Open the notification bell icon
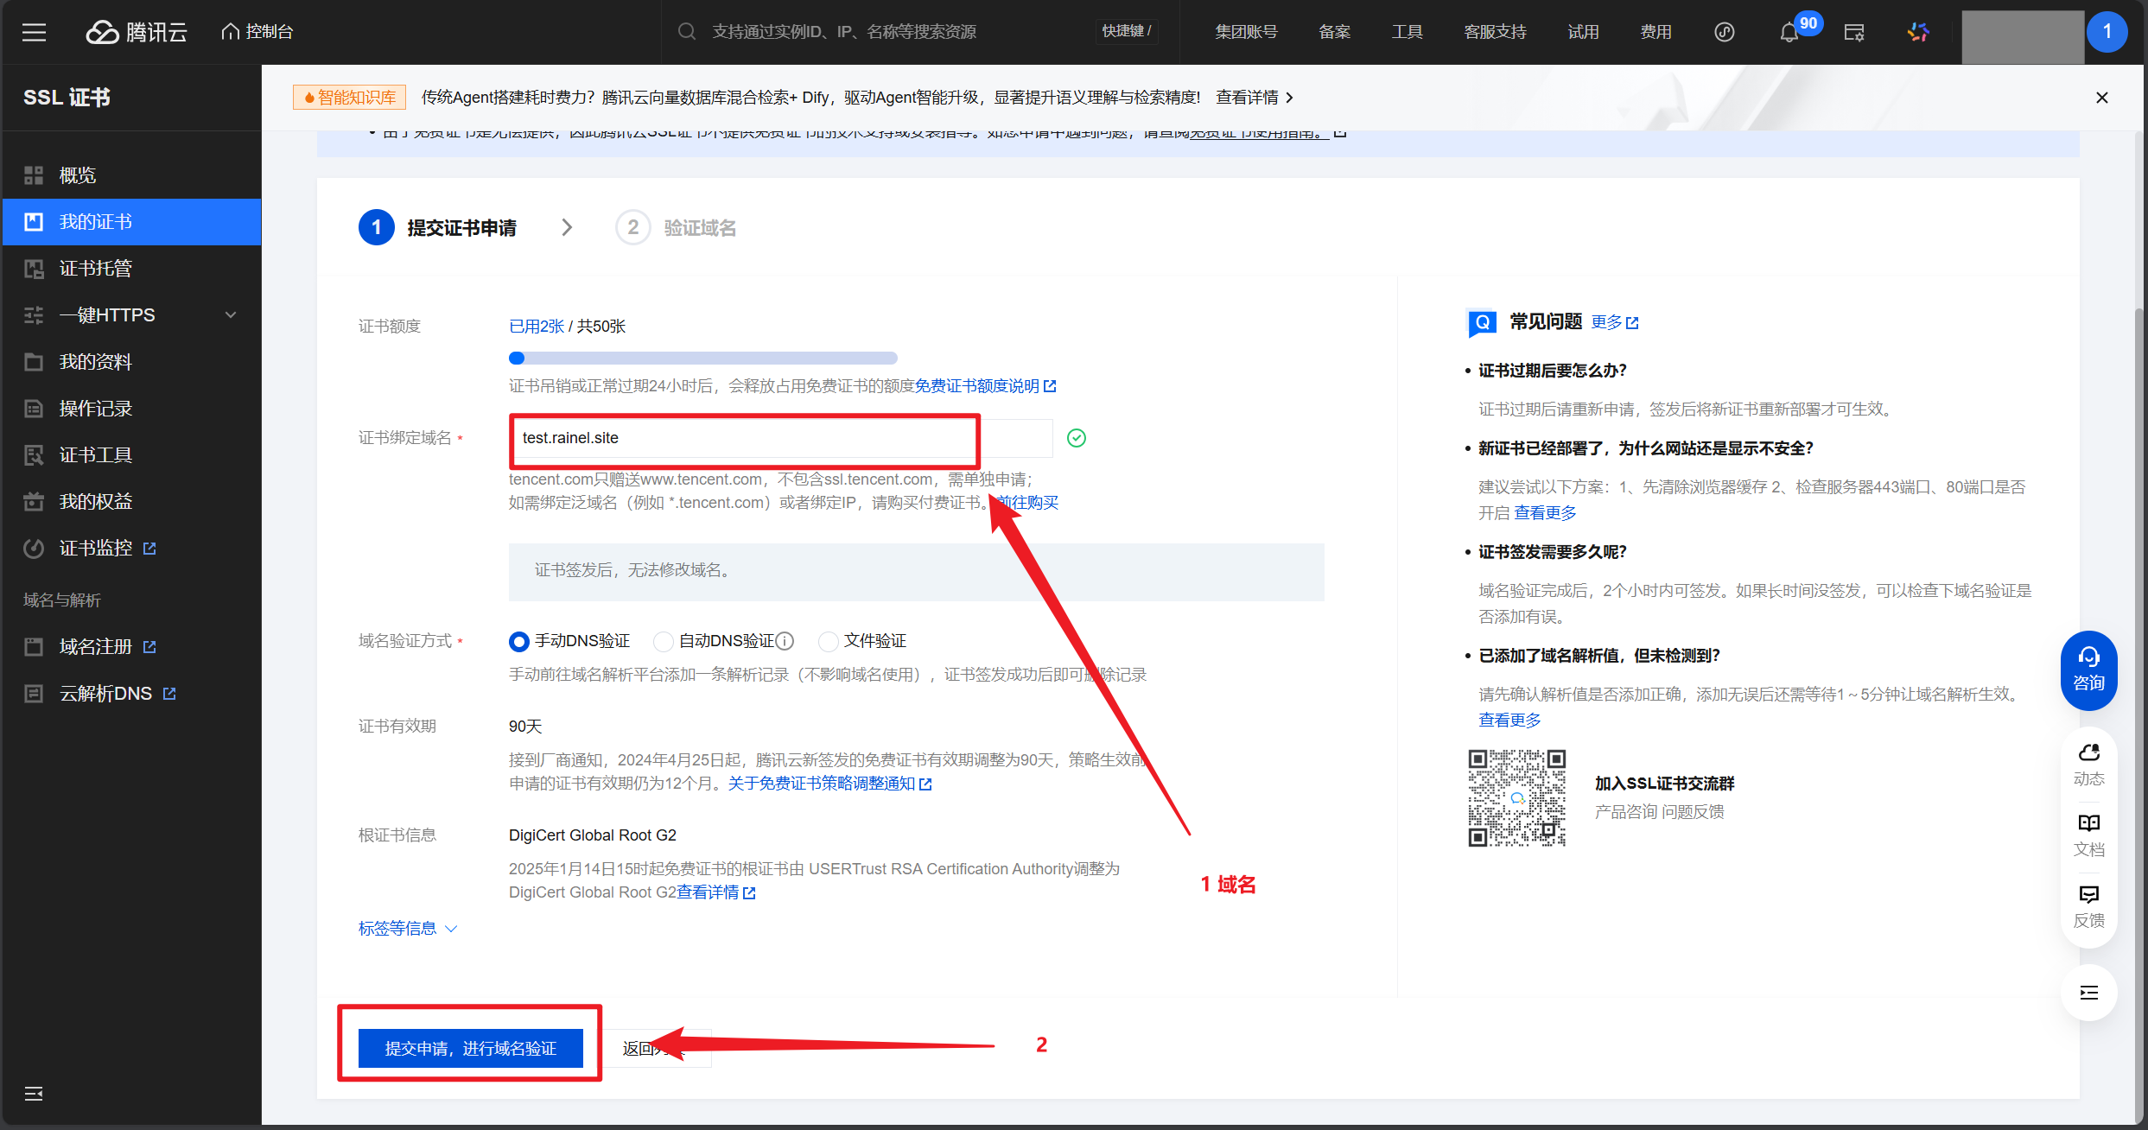 pos(1789,33)
